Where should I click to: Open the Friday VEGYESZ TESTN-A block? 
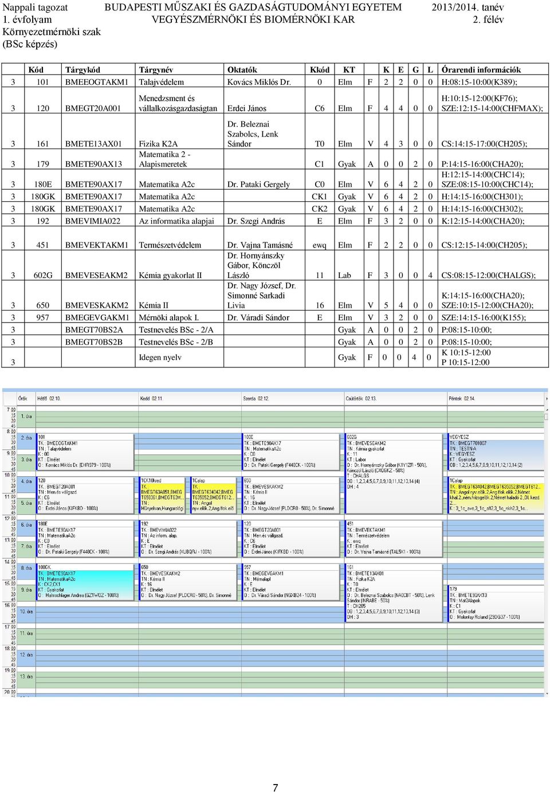(x=497, y=452)
